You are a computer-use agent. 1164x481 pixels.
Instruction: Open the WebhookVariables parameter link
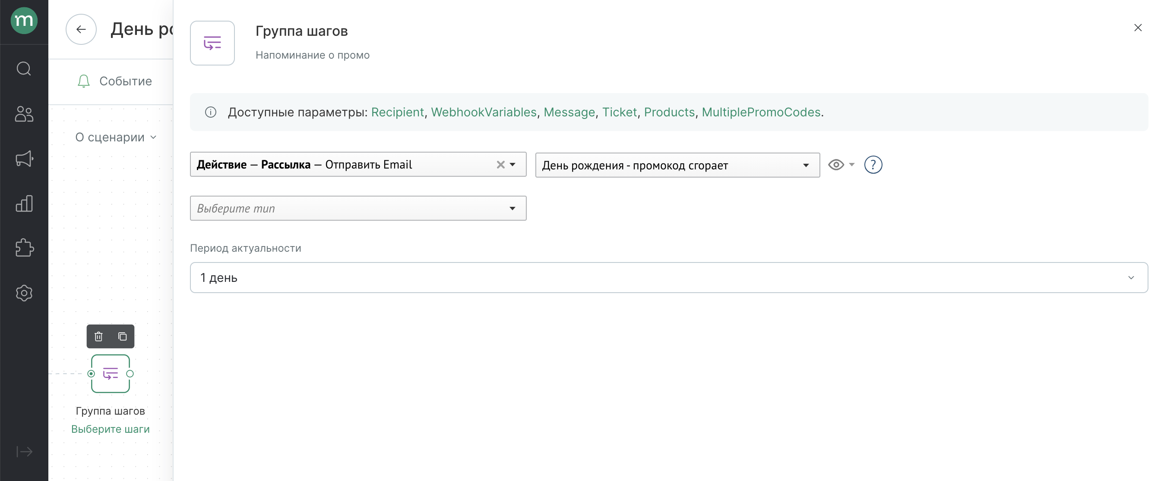pos(484,112)
